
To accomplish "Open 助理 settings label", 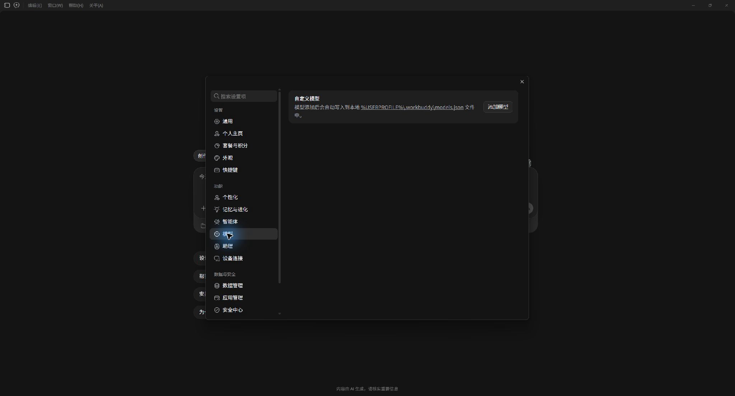I will [228, 246].
